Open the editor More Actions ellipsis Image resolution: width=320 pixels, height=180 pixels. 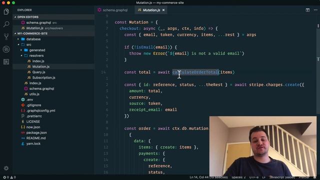315,10
